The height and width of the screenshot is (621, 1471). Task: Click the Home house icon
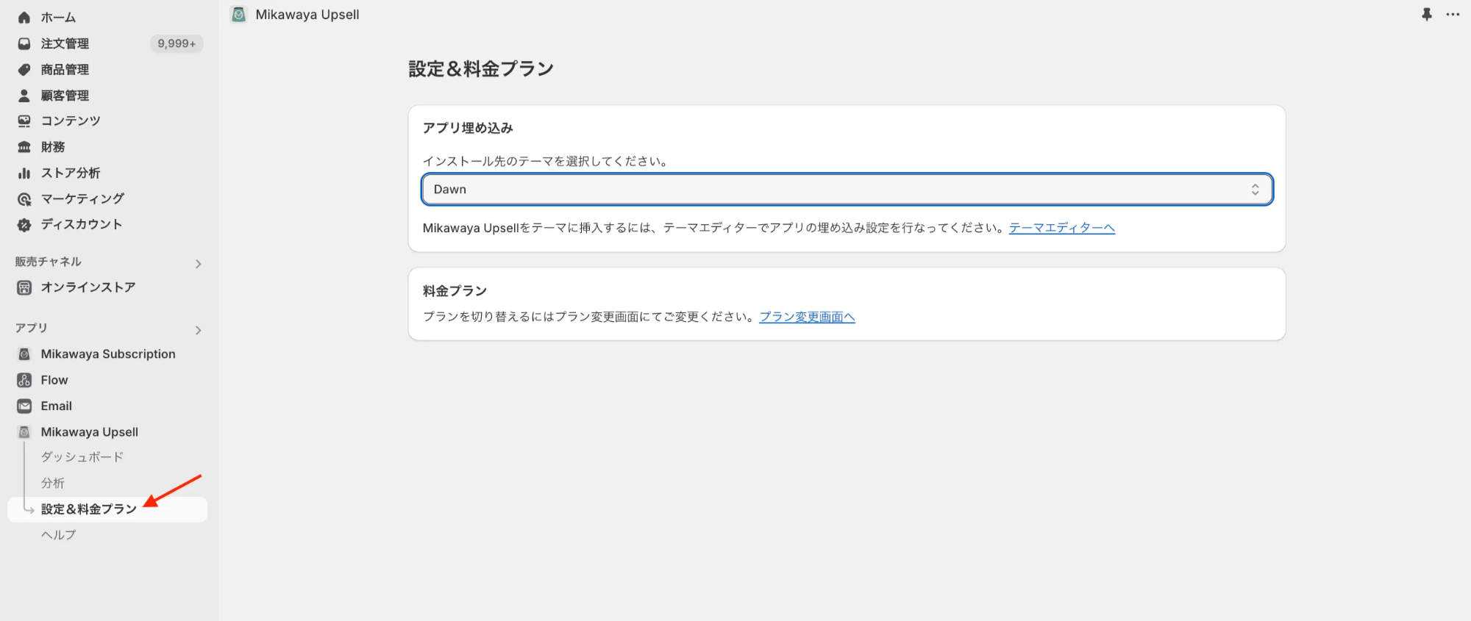(24, 17)
